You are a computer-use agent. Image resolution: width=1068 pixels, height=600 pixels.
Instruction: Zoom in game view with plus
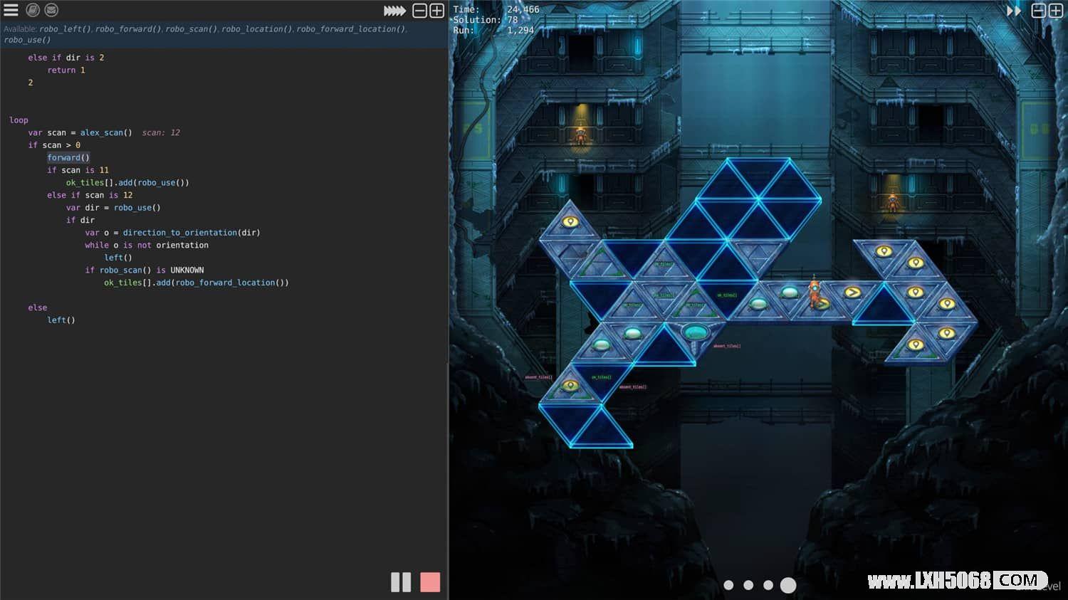(1056, 11)
